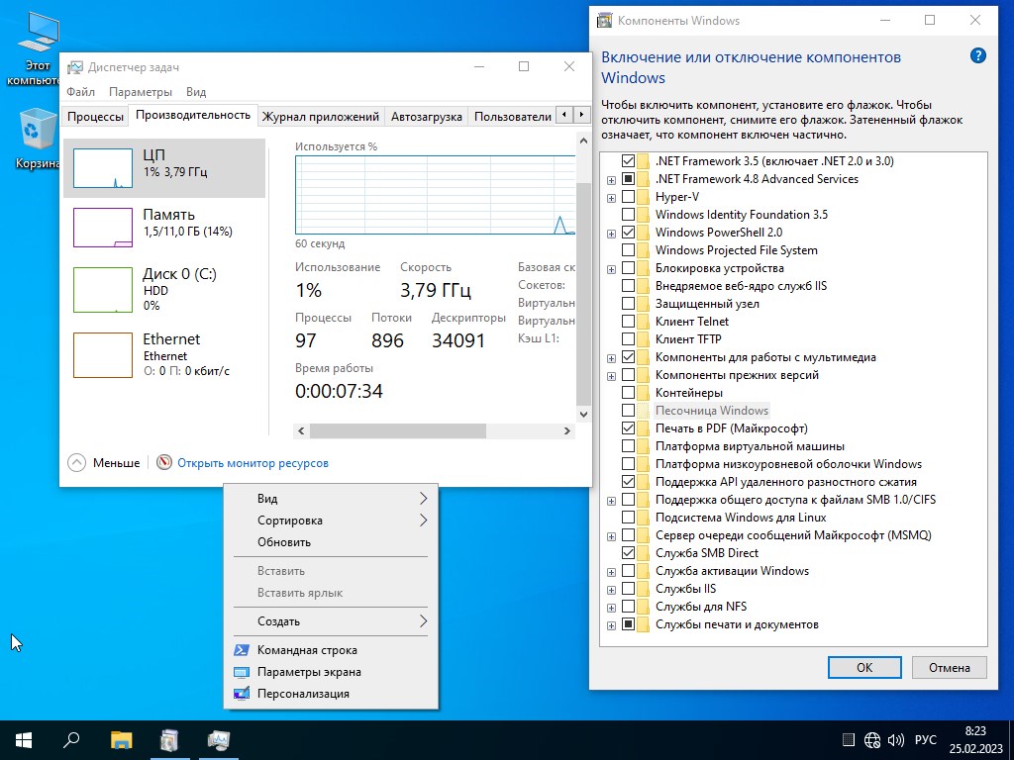Image resolution: width=1014 pixels, height=760 pixels.
Task: Click the help question mark icon
Action: pyautogui.click(x=977, y=56)
